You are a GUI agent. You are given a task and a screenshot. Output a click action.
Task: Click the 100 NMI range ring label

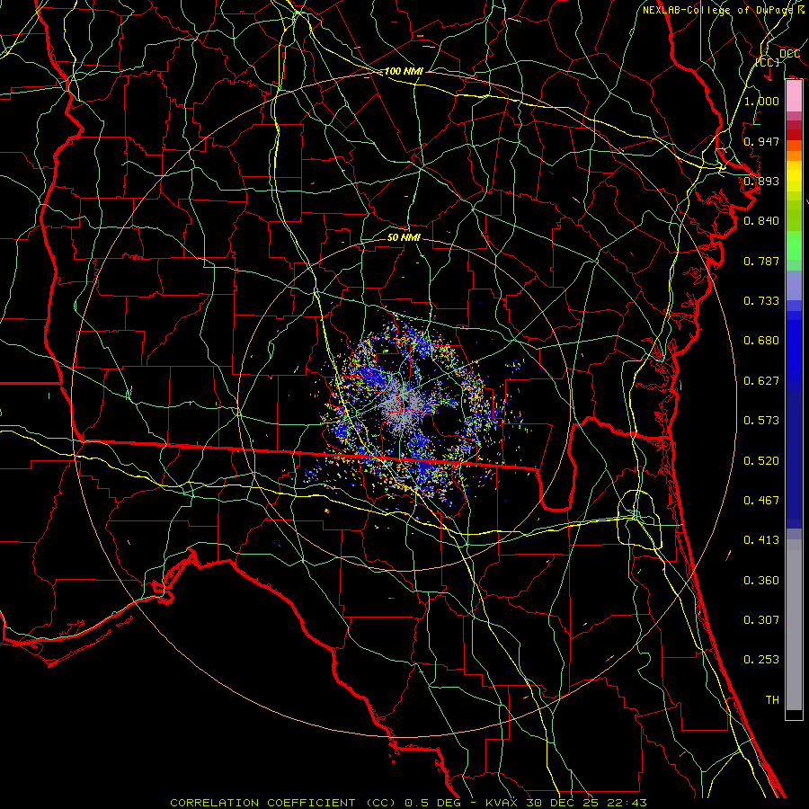coord(404,71)
